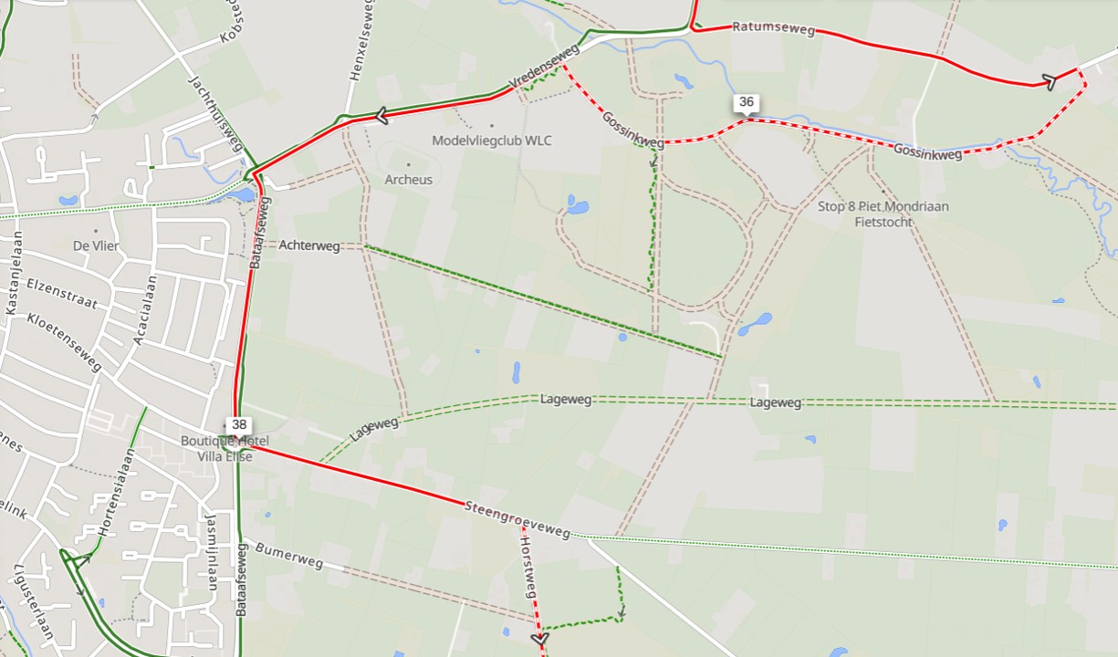Click the Archeus point-of-interest dot
This screenshot has width=1118, height=657.
click(408, 164)
